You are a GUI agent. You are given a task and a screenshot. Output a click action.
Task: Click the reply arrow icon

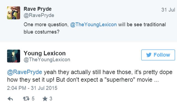[10, 99]
